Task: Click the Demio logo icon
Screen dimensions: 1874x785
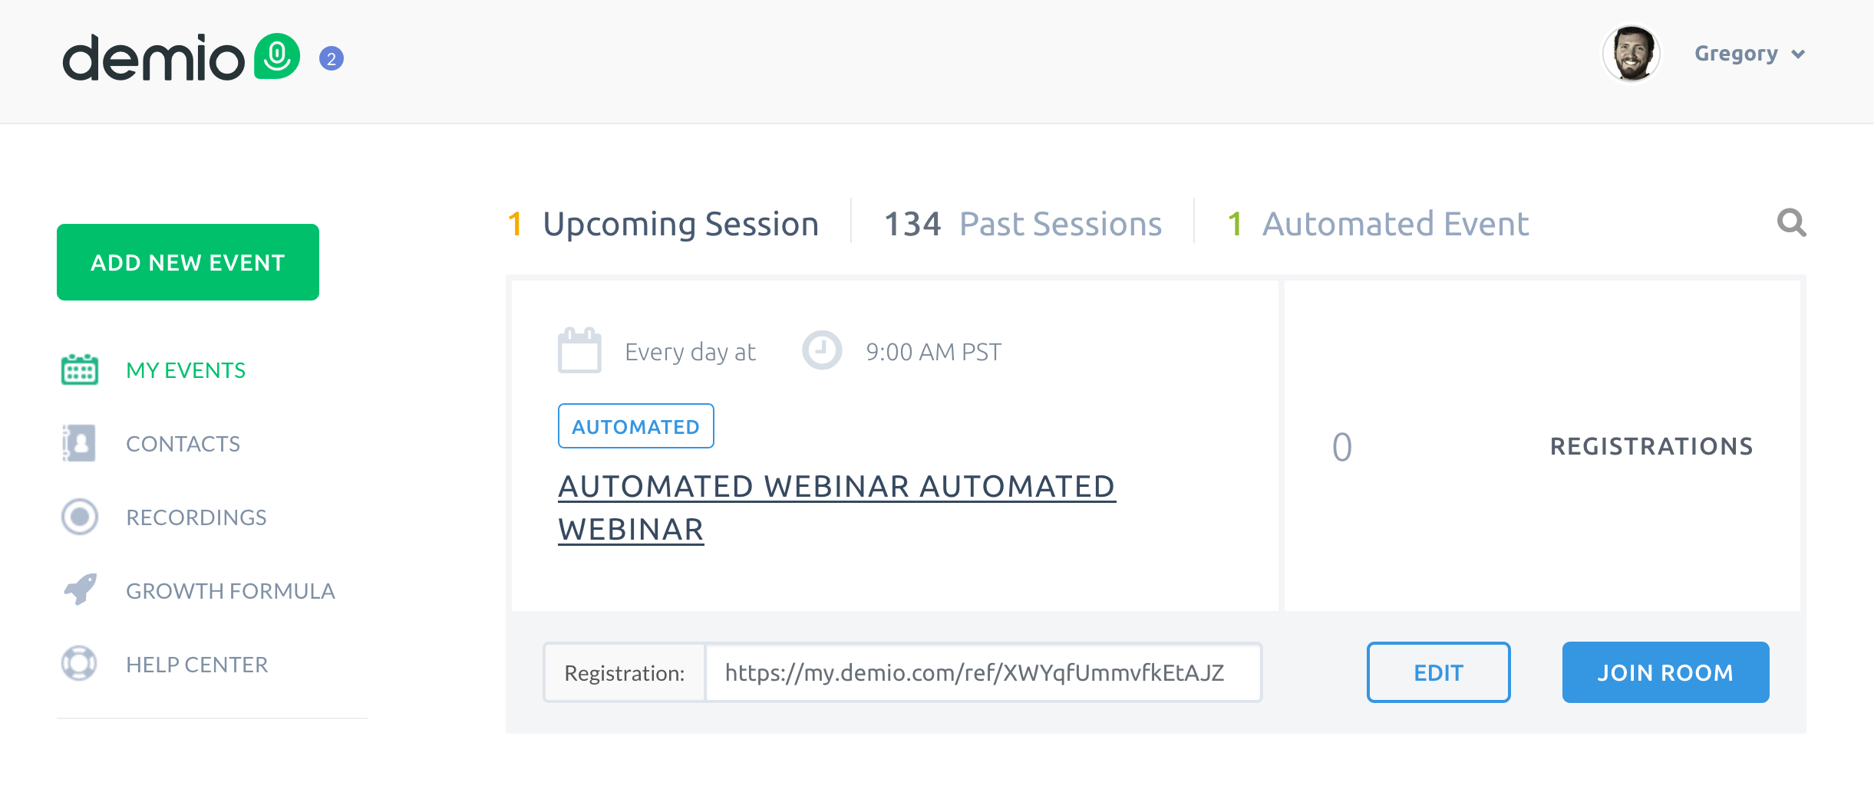Action: 276,55
